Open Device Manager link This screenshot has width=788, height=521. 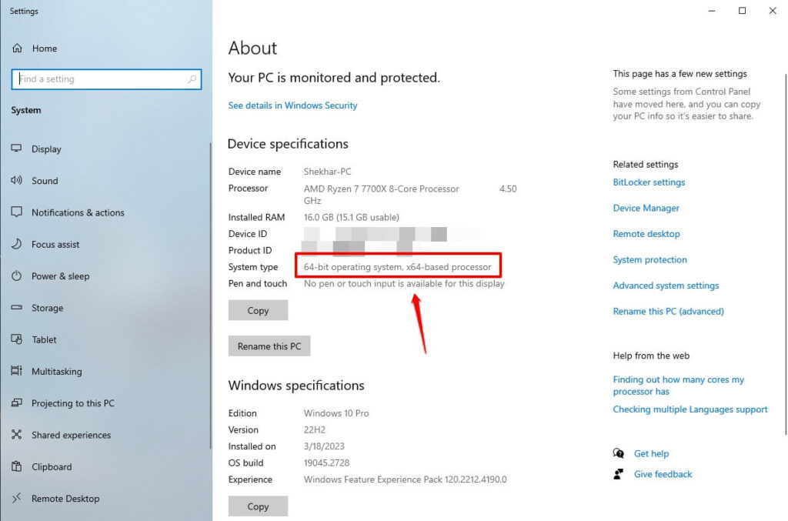click(x=646, y=209)
